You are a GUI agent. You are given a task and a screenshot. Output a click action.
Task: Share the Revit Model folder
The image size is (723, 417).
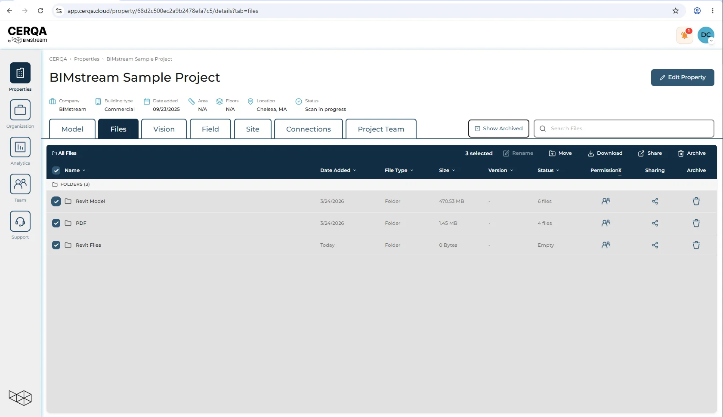click(x=655, y=201)
